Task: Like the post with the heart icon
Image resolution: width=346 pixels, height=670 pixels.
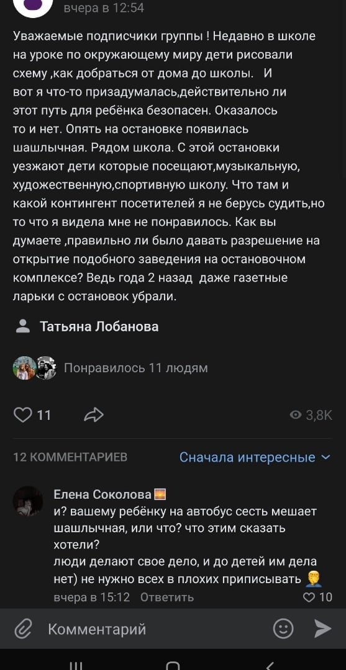Action: (22, 414)
